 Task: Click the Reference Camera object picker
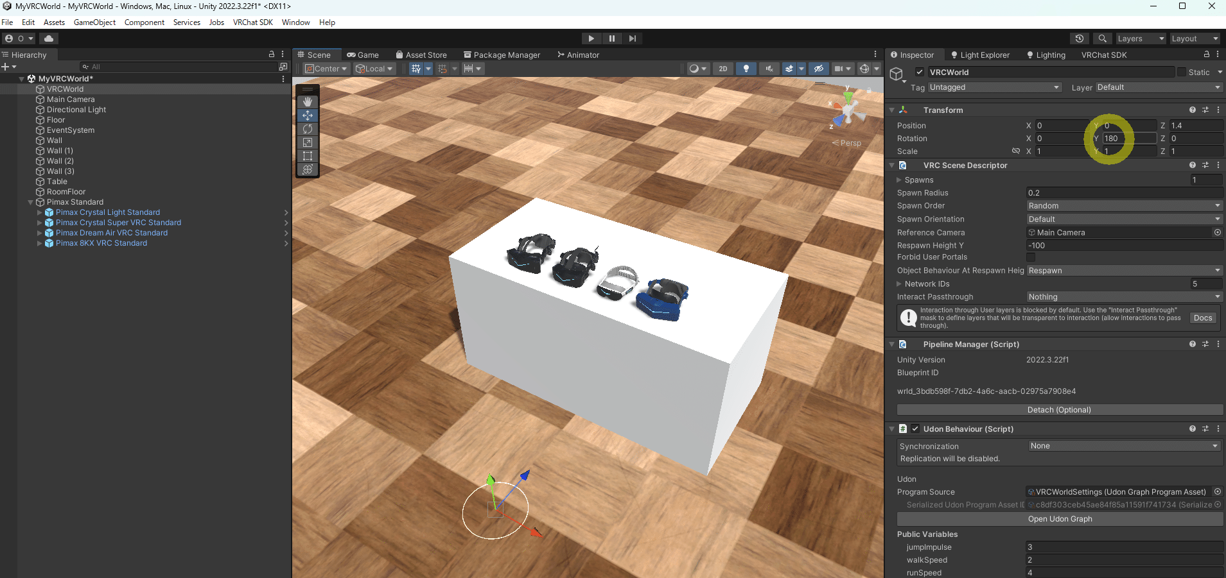(x=1217, y=232)
